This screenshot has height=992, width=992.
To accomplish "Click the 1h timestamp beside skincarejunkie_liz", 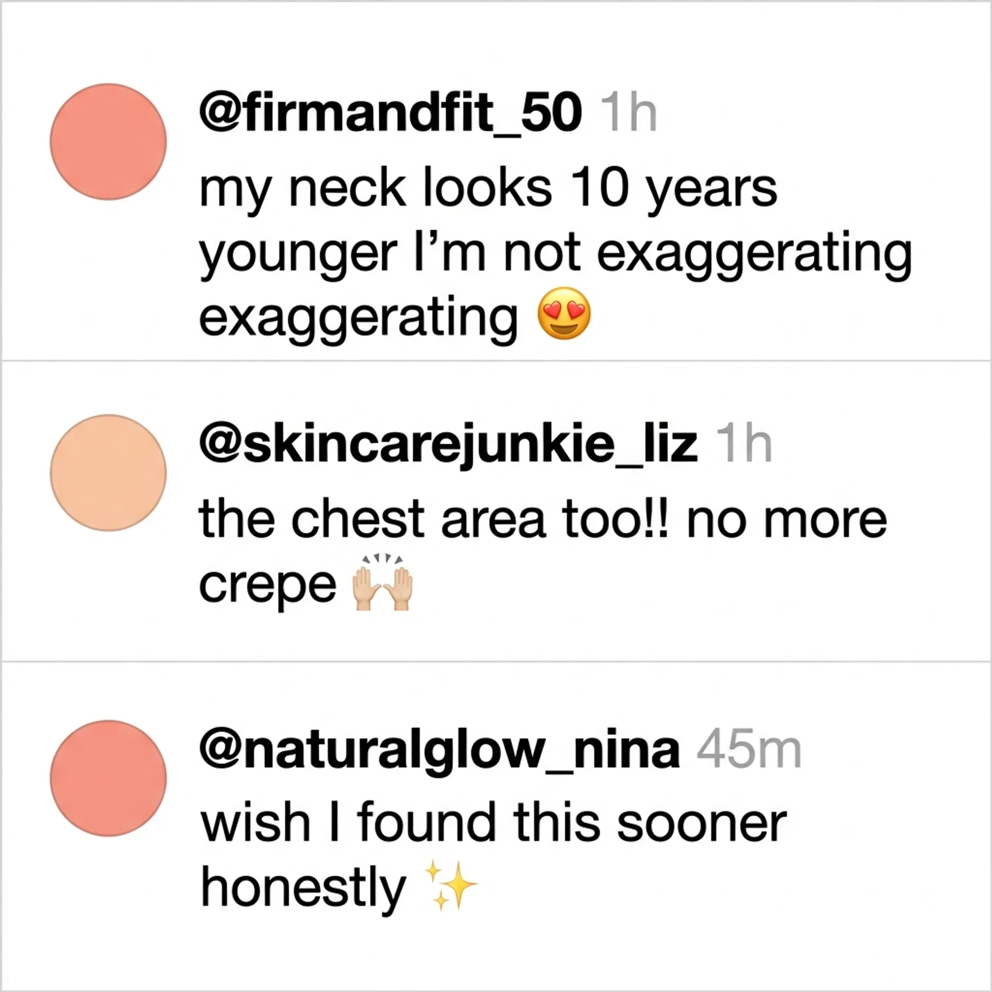I will (x=746, y=445).
